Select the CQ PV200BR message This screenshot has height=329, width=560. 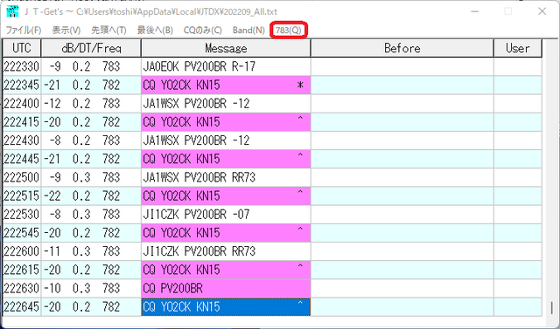tap(226, 288)
